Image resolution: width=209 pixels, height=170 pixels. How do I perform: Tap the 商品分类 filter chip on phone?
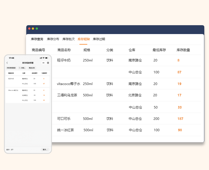point(32,68)
